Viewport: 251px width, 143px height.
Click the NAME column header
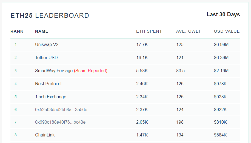(42, 31)
